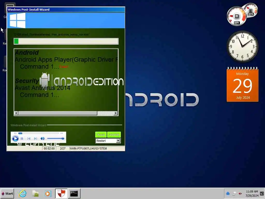
Task: Click the Android category heading
Action: pos(27,52)
